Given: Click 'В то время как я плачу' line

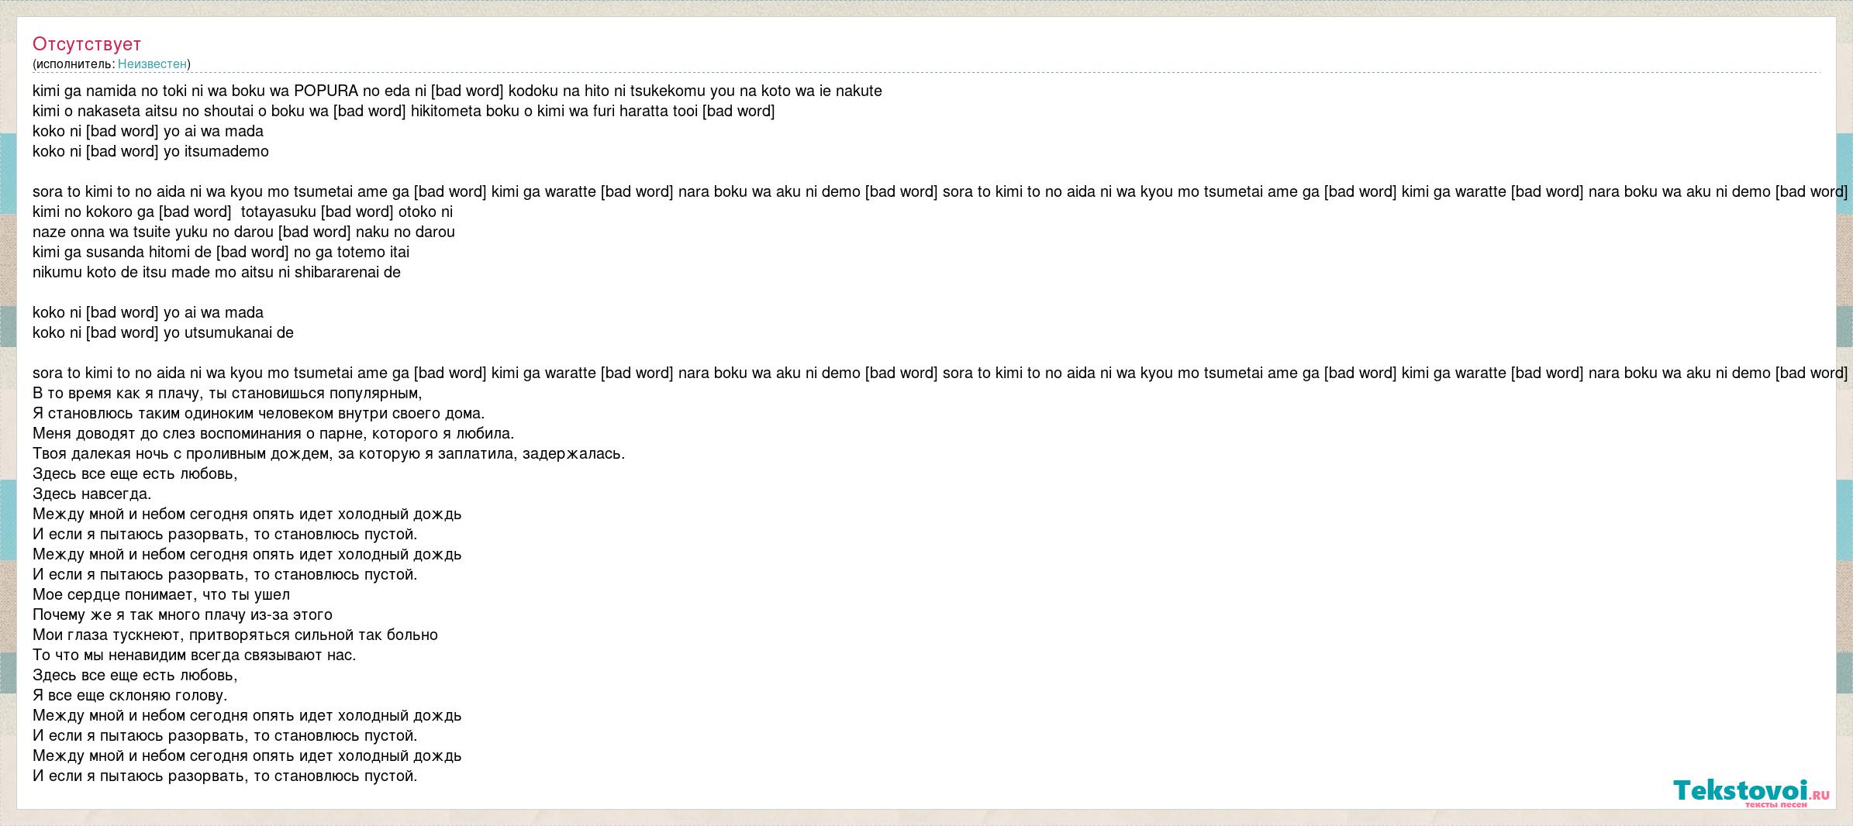Looking at the screenshot, I should coord(227,393).
